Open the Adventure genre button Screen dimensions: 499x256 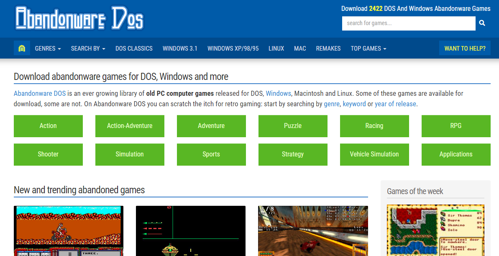click(x=211, y=126)
